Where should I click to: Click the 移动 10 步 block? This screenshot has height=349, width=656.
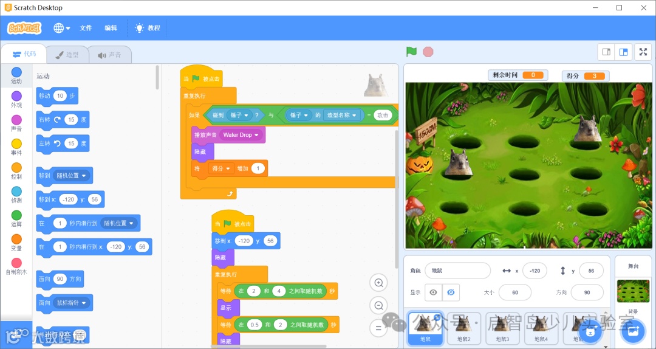57,96
